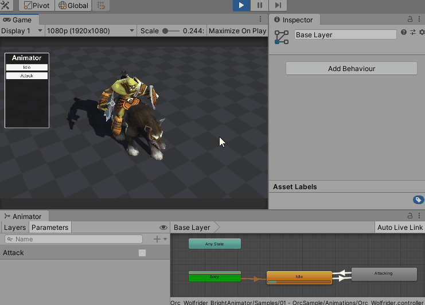Click the Inspector preset sliders icon
This screenshot has width=425, height=305.
point(413,32)
